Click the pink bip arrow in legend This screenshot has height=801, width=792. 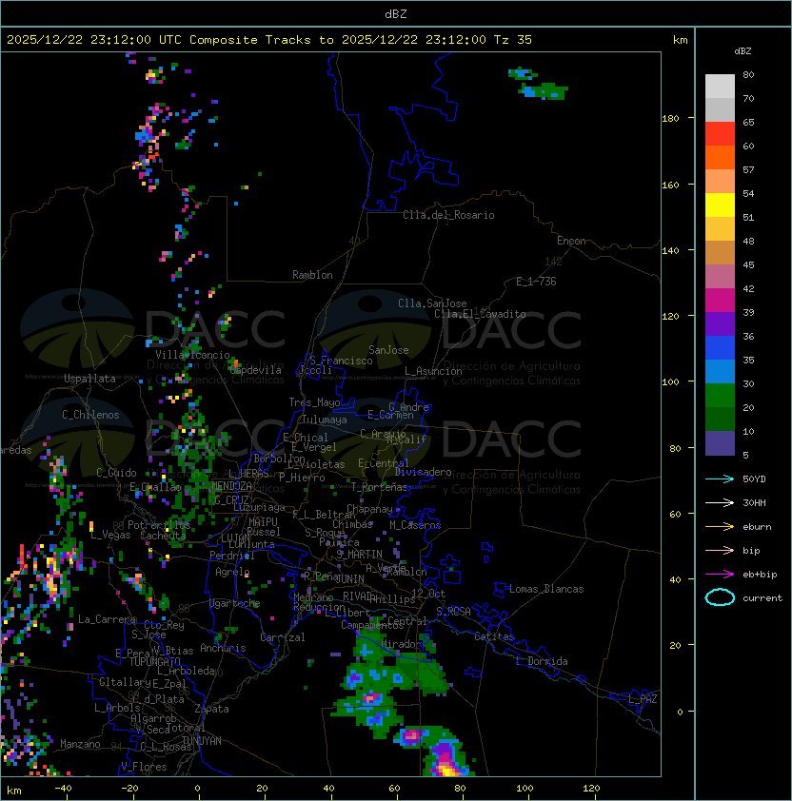(720, 551)
